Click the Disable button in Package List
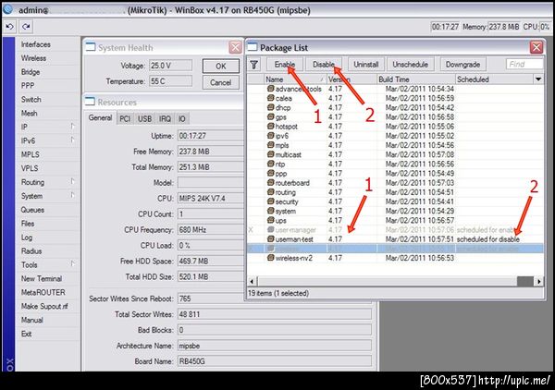The height and width of the screenshot is (390, 555). [x=324, y=65]
